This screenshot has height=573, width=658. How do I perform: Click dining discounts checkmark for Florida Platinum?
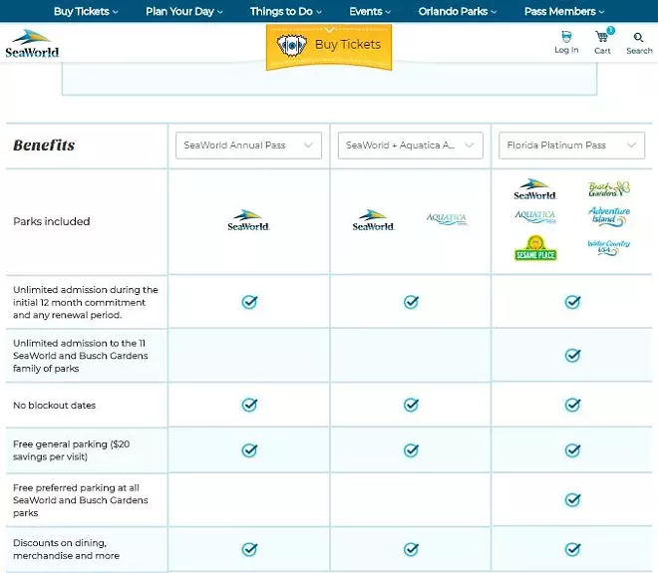pos(572,549)
